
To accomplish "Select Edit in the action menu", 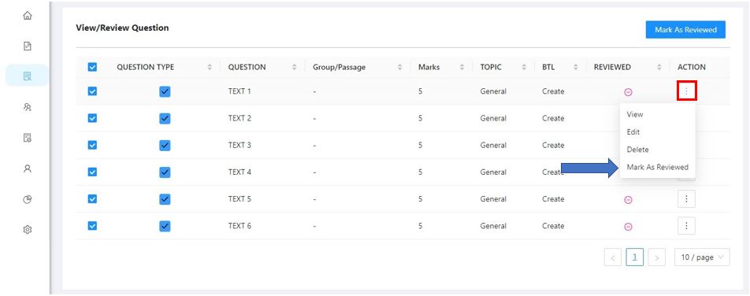I will click(633, 132).
